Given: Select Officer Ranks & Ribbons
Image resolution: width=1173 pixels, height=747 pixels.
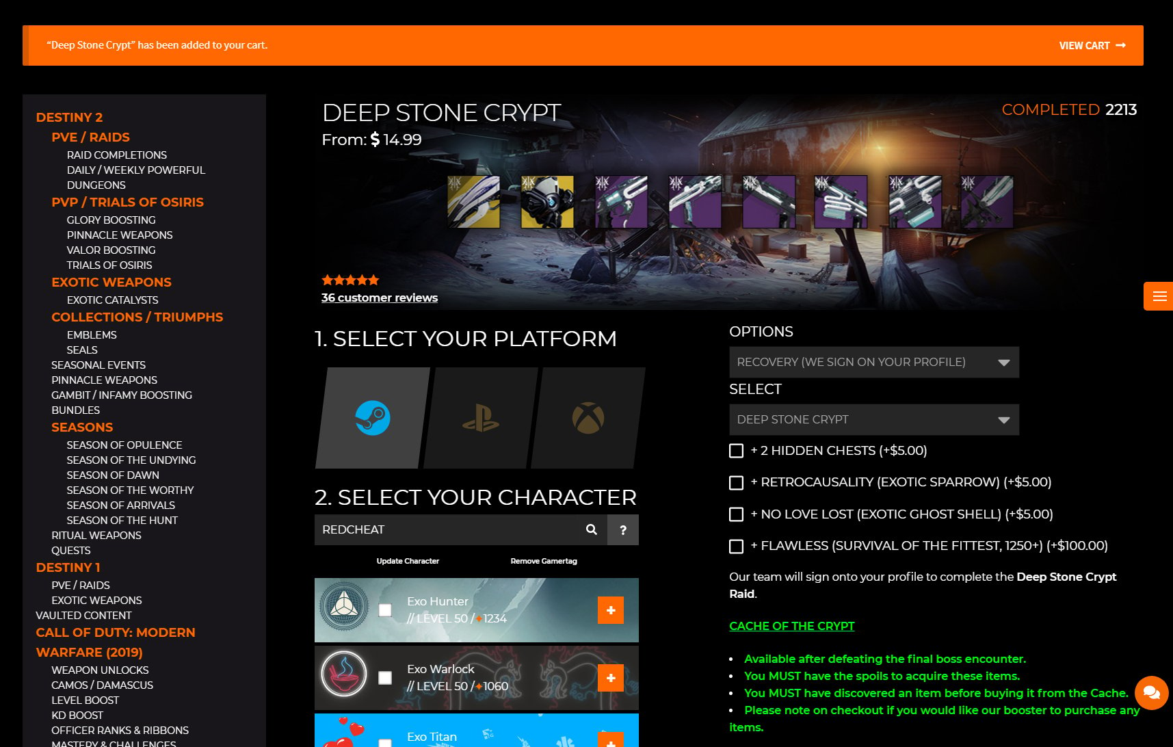Looking at the screenshot, I should coord(120,731).
